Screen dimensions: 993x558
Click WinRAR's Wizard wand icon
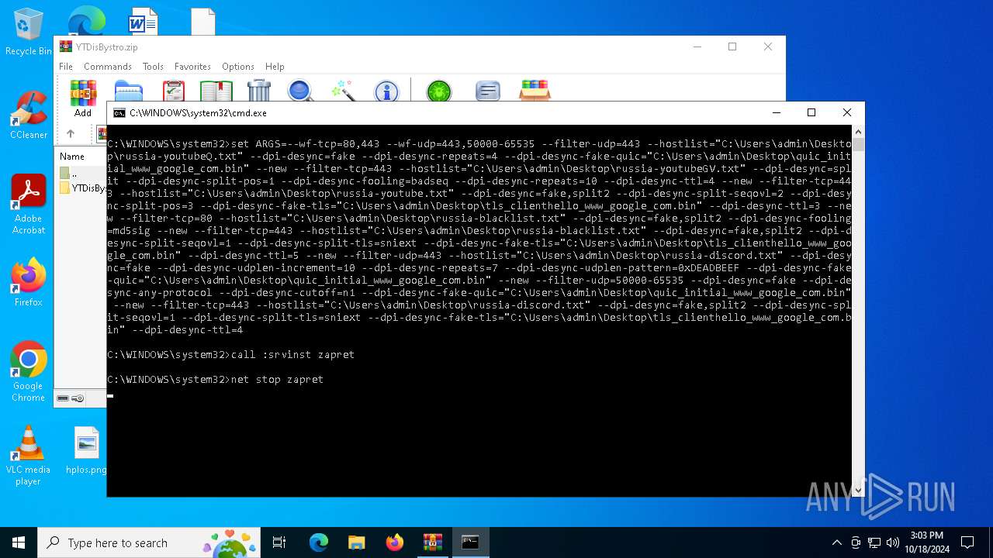343,91
